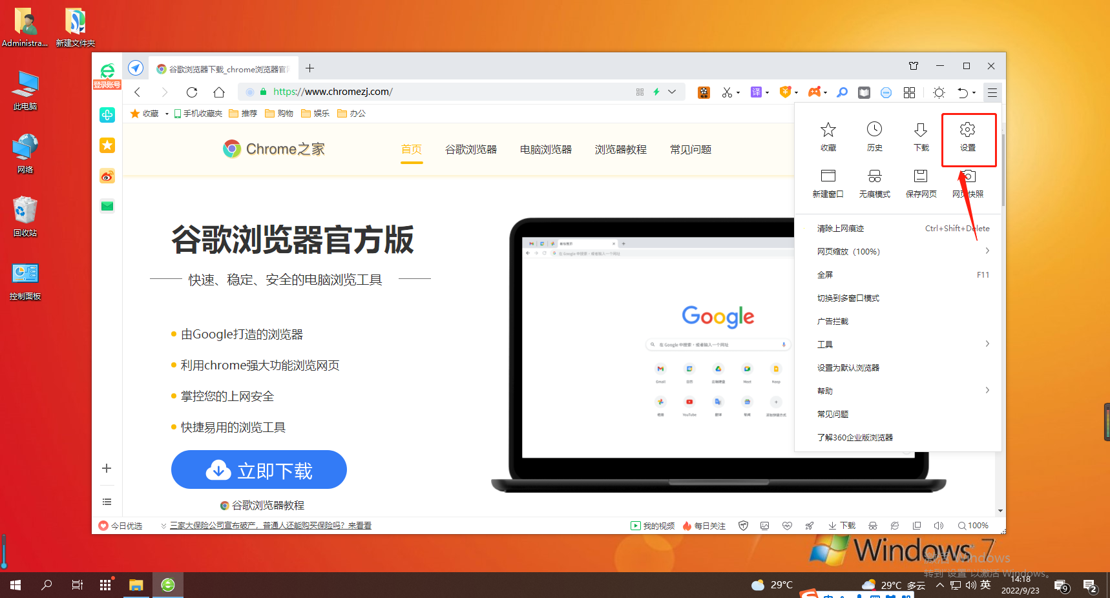Screen dimensions: 1110x598
Task: Open the orange game controller icon
Action: 814,92
